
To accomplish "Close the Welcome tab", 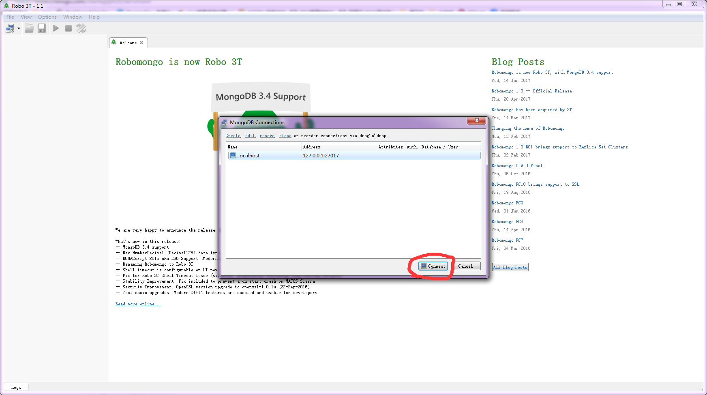I will click(x=141, y=43).
